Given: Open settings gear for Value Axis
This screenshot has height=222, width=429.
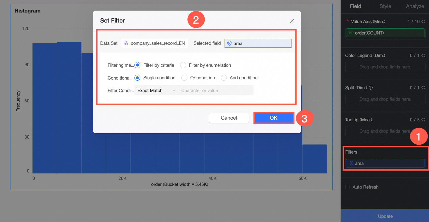Looking at the screenshot, I should click(423, 21).
